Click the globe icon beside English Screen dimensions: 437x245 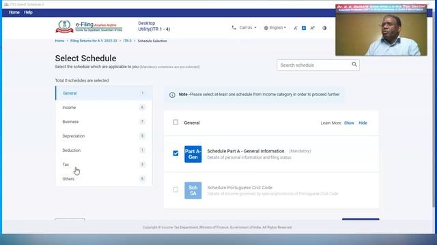click(266, 28)
